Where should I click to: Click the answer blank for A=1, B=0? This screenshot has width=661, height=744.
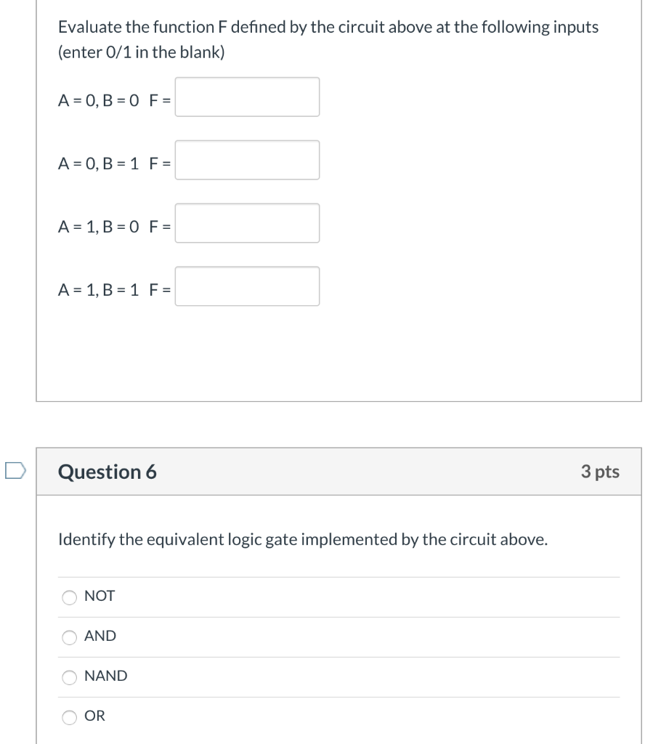click(x=247, y=223)
